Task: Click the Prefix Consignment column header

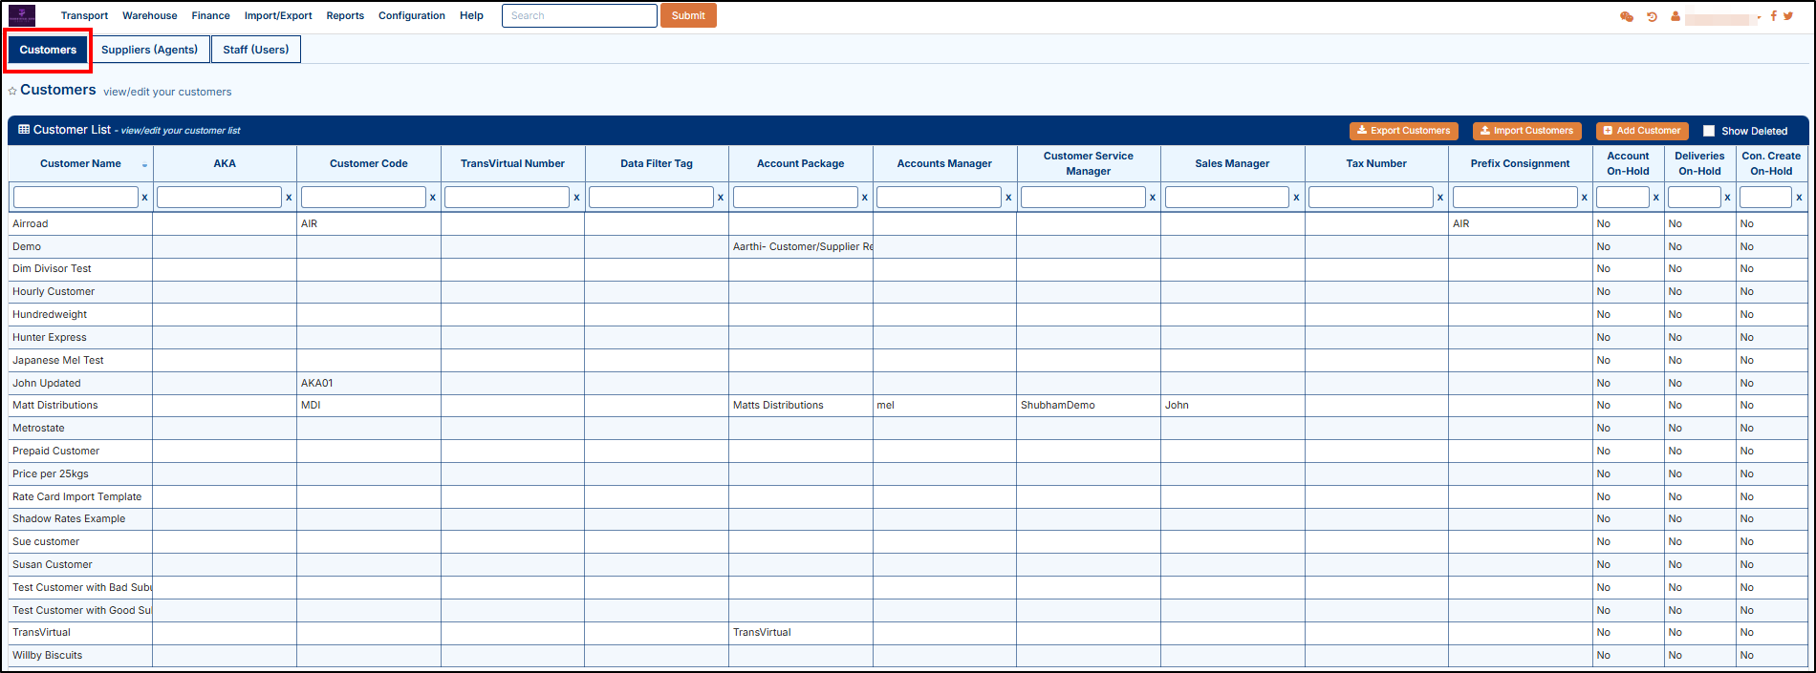Action: point(1520,163)
